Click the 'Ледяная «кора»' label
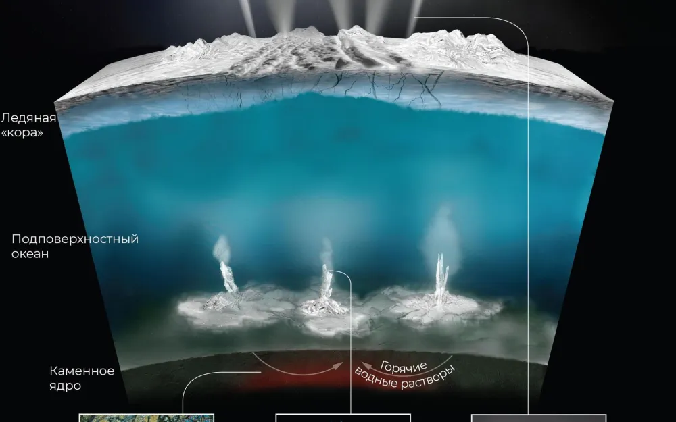 (x=25, y=126)
